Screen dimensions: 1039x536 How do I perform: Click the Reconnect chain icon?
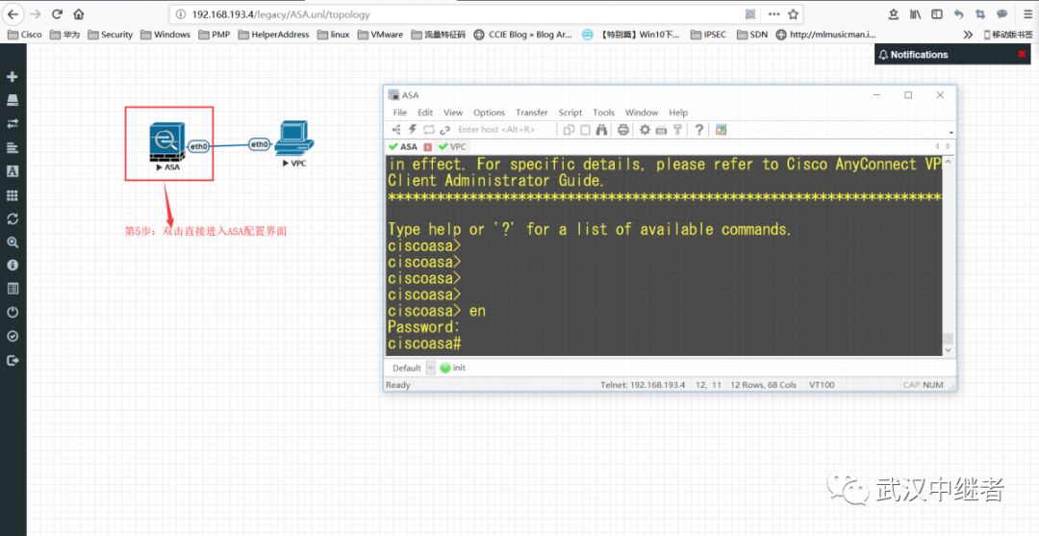444,130
